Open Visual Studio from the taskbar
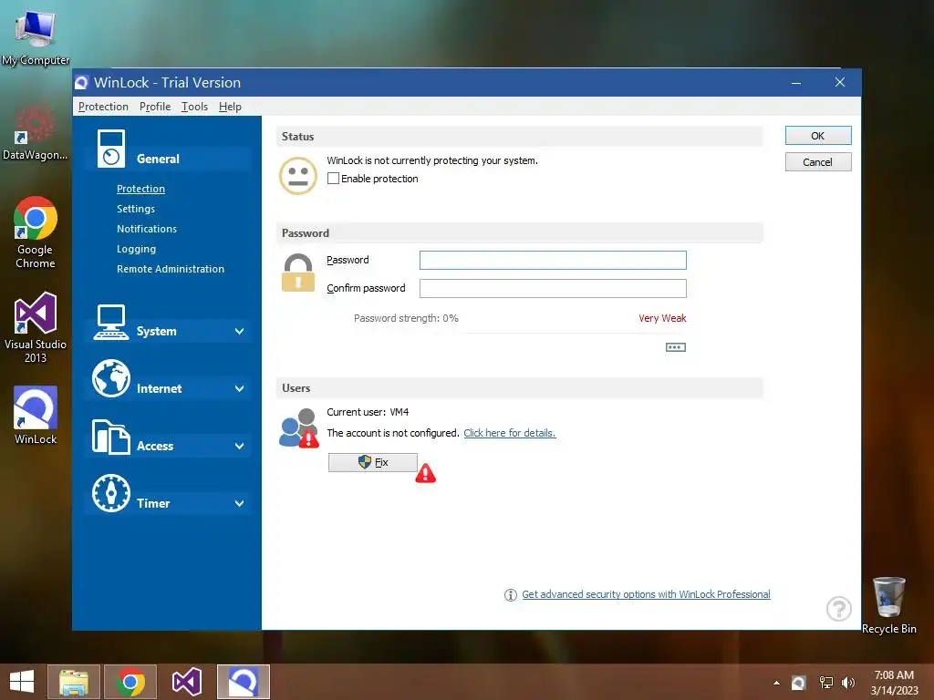The height and width of the screenshot is (700, 934). coord(186,682)
